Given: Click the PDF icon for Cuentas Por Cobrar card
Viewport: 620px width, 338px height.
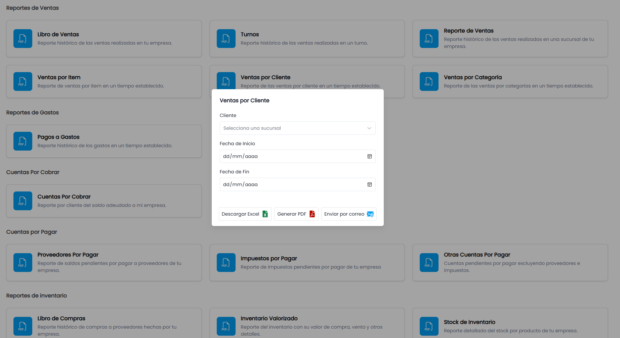Looking at the screenshot, I should [23, 201].
